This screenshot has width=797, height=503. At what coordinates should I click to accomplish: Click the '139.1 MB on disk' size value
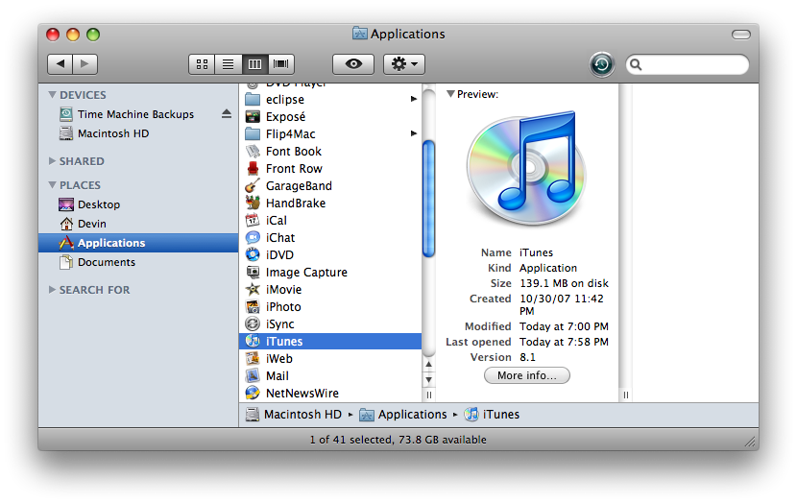[x=564, y=283]
